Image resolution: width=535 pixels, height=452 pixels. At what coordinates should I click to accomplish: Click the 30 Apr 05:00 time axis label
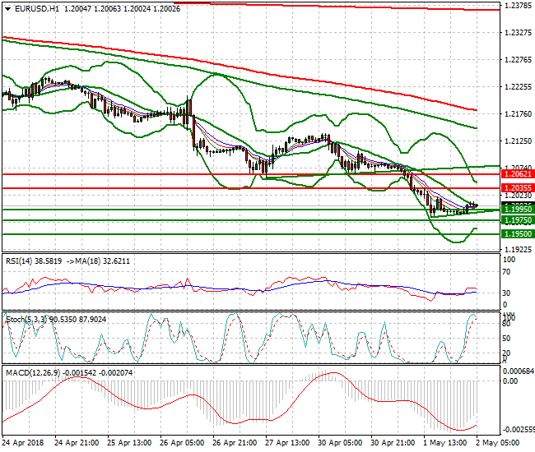[x=340, y=443]
